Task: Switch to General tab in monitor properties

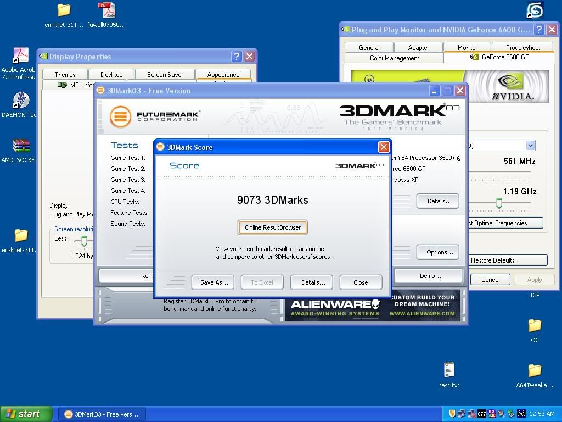Action: pos(369,47)
